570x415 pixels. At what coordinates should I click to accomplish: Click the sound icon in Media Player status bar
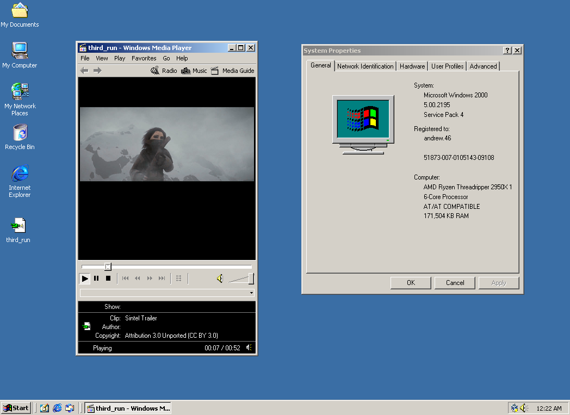[249, 348]
